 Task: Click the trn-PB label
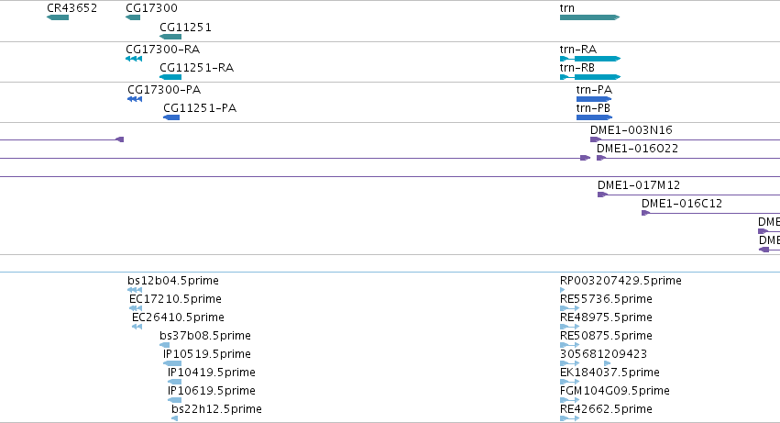tap(593, 108)
